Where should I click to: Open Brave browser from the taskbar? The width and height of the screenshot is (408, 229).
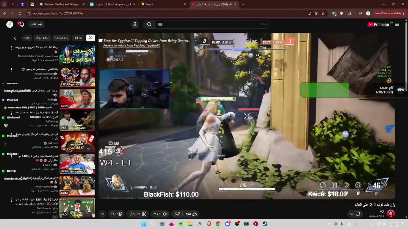click(x=209, y=224)
